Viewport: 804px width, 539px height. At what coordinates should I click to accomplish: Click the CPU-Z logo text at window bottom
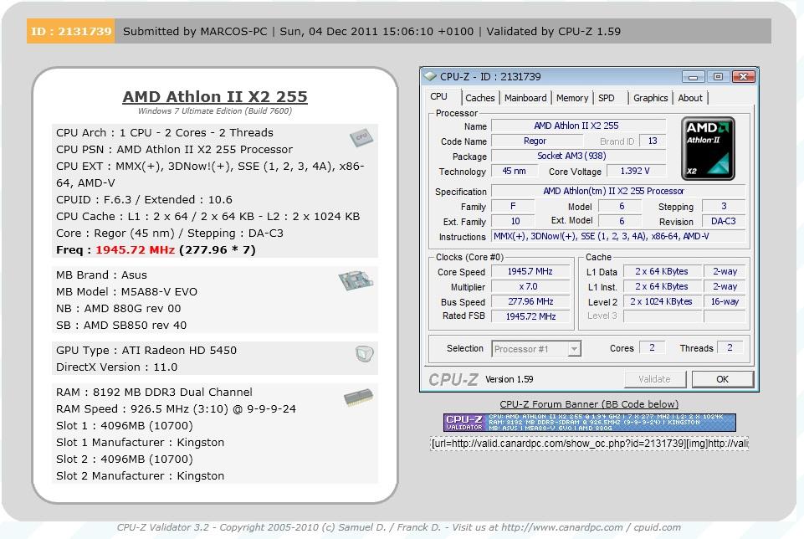coord(453,379)
